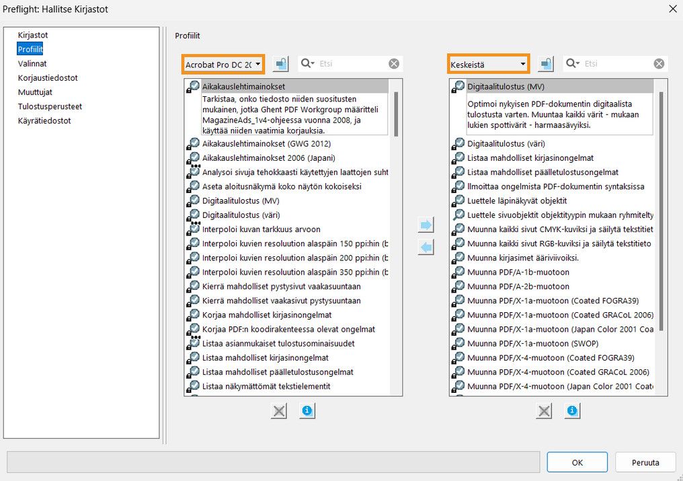Select Analysoi sivuja tehokkaasti row
Viewport: 683px width, 481px height.
(x=295, y=172)
